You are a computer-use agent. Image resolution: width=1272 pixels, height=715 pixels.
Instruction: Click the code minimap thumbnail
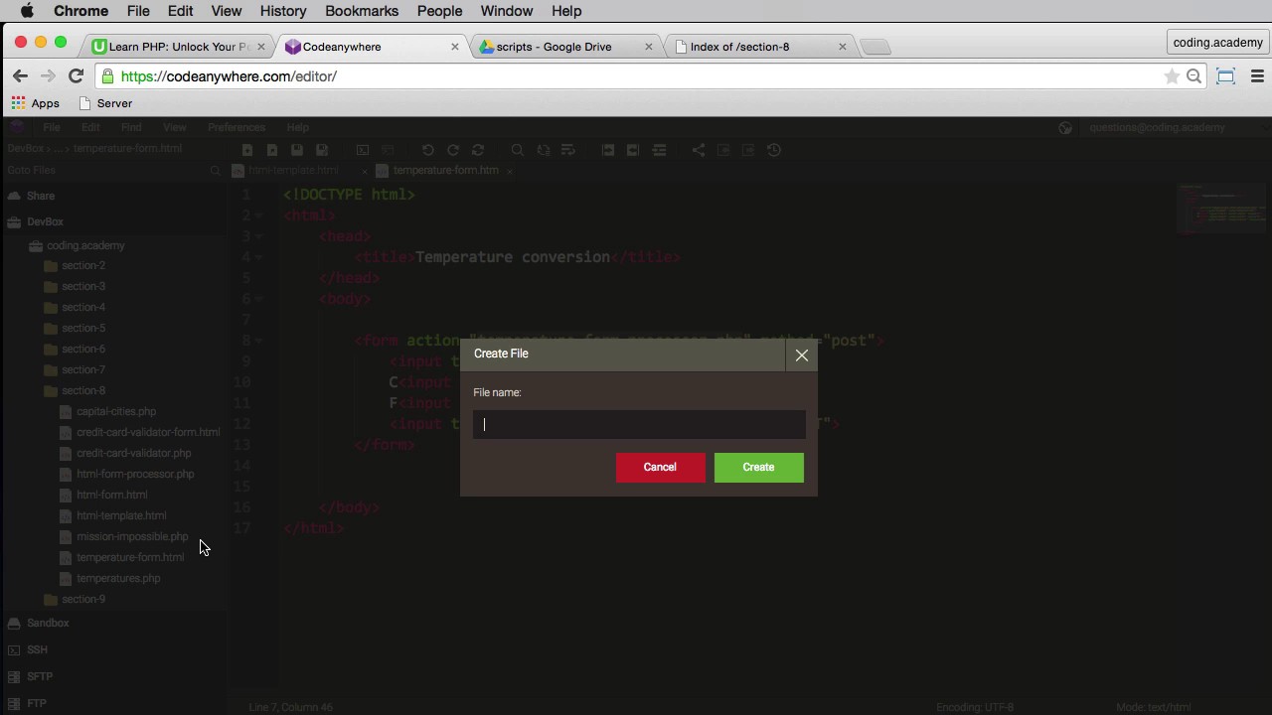point(1221,210)
